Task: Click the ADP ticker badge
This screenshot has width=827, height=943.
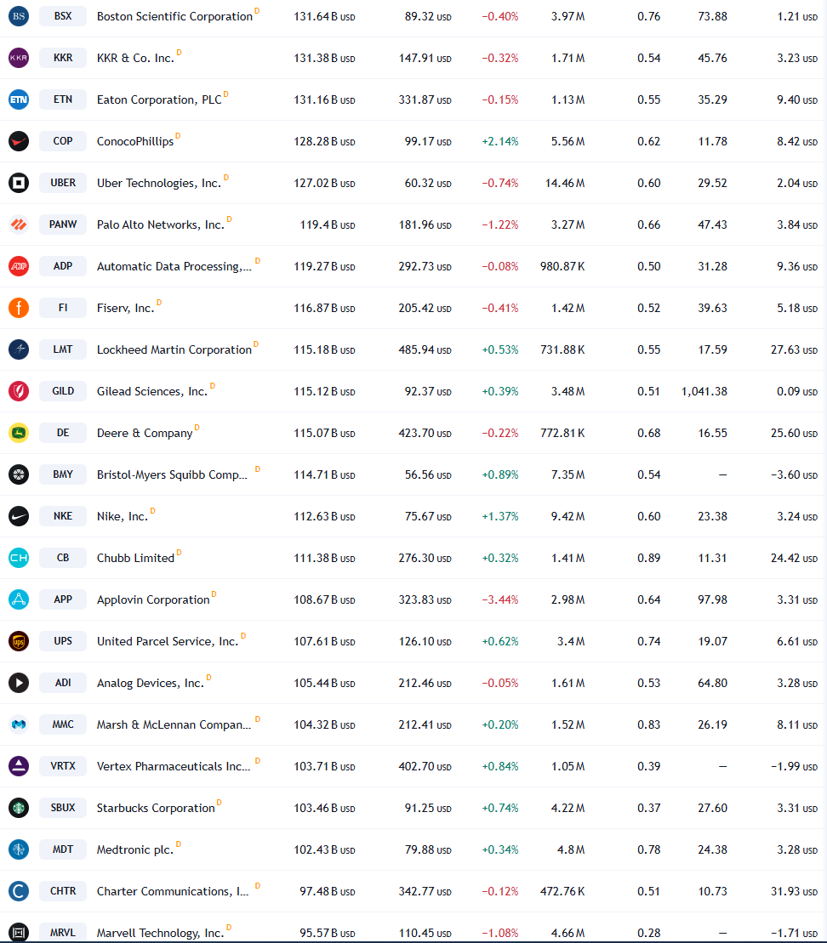Action: click(63, 266)
